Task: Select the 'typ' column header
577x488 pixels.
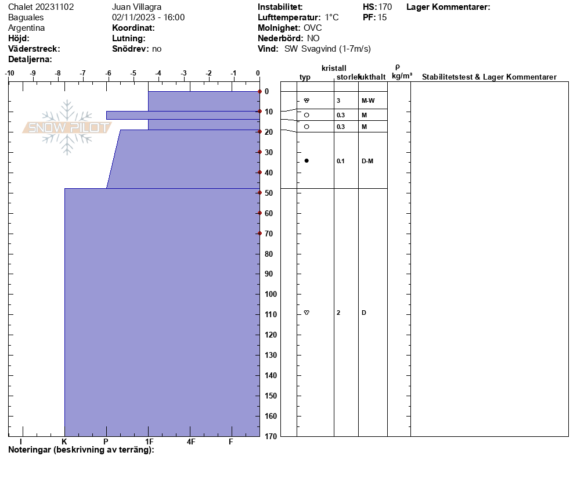Action: 305,77
